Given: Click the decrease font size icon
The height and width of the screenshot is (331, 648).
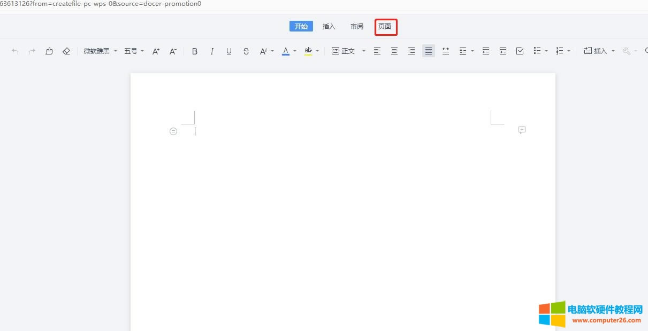Looking at the screenshot, I should click(x=173, y=51).
